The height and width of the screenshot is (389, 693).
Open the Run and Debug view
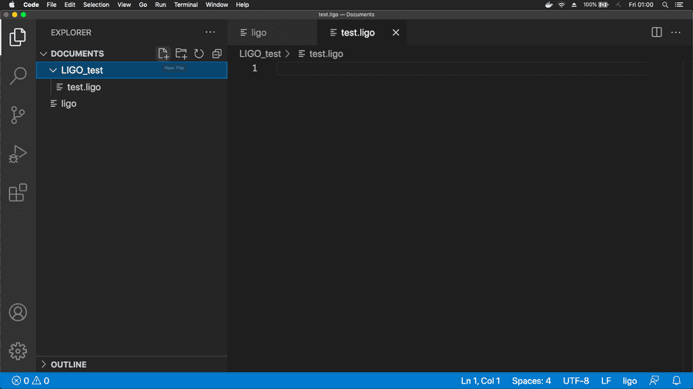pos(18,155)
